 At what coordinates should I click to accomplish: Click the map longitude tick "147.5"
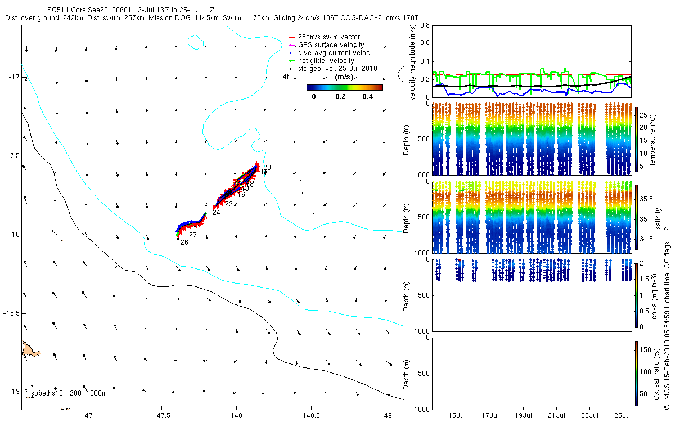(x=161, y=415)
